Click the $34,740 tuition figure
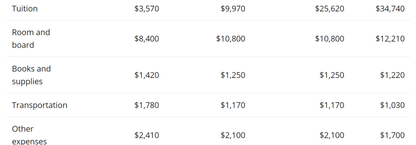 click(x=390, y=9)
